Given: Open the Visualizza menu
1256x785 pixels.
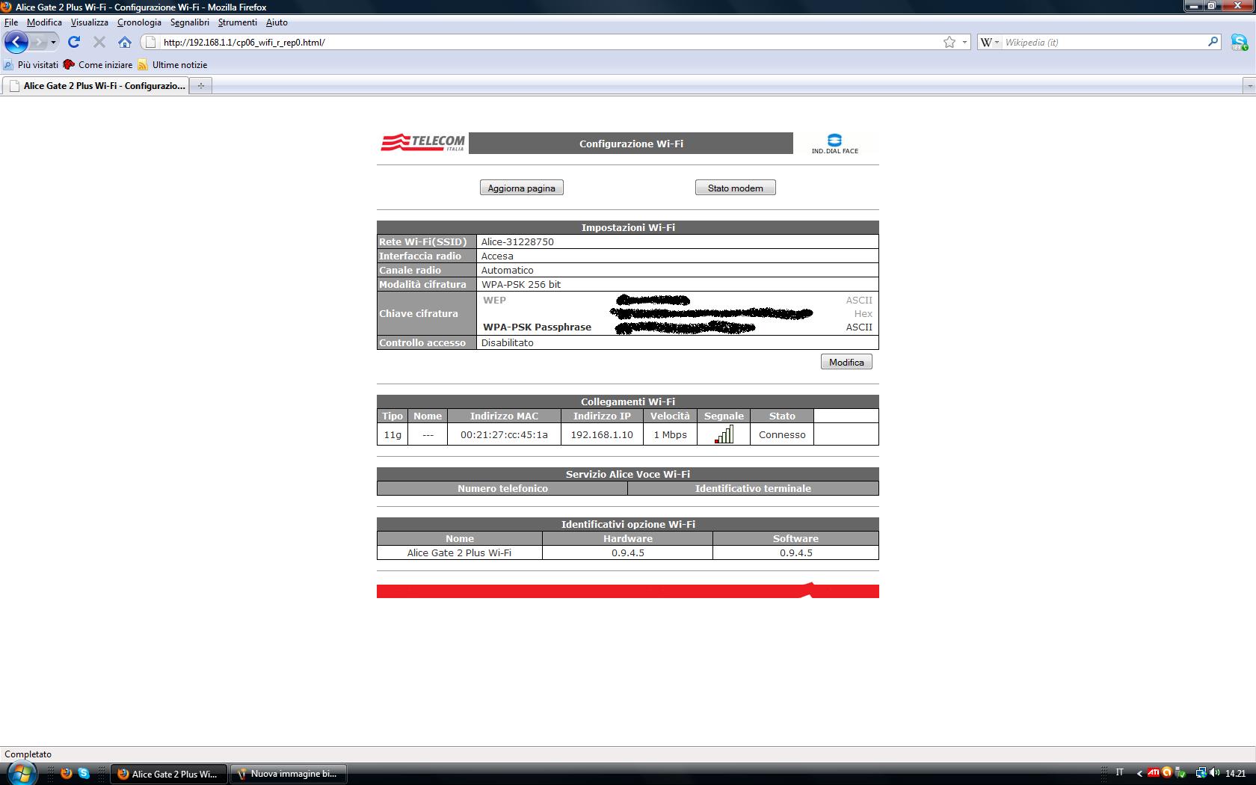Looking at the screenshot, I should point(89,22).
